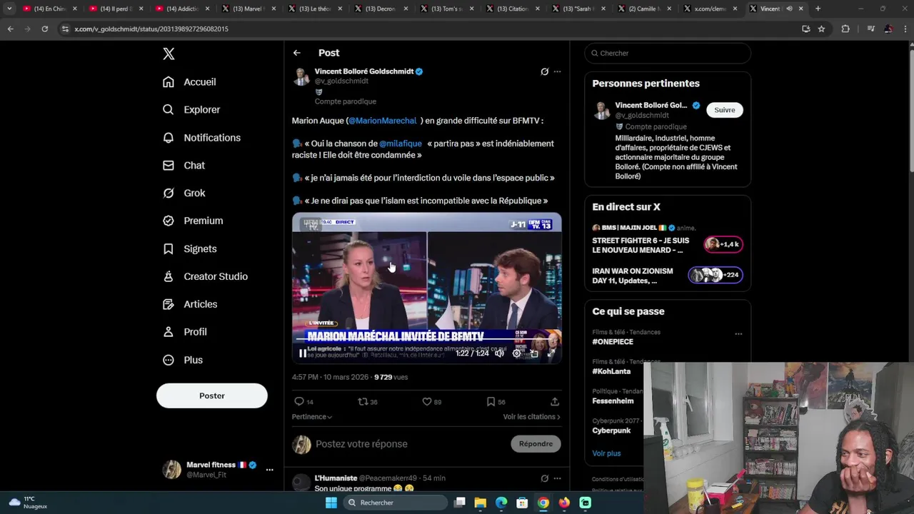
Task: Open Signets bookmarks page
Action: point(189,249)
